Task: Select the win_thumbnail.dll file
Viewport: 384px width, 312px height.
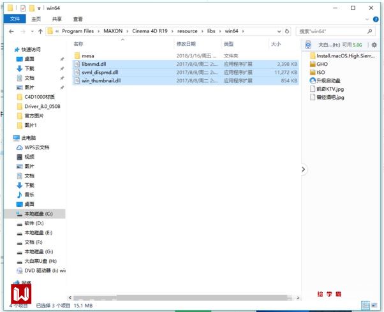Action: (186, 81)
